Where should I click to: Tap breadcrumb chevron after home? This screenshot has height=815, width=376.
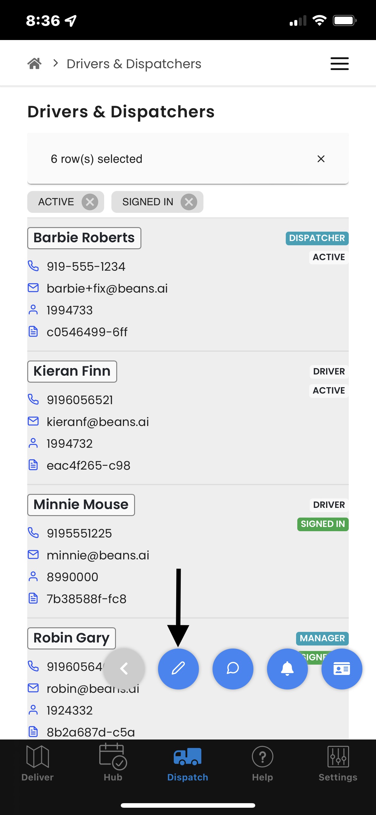pos(56,63)
